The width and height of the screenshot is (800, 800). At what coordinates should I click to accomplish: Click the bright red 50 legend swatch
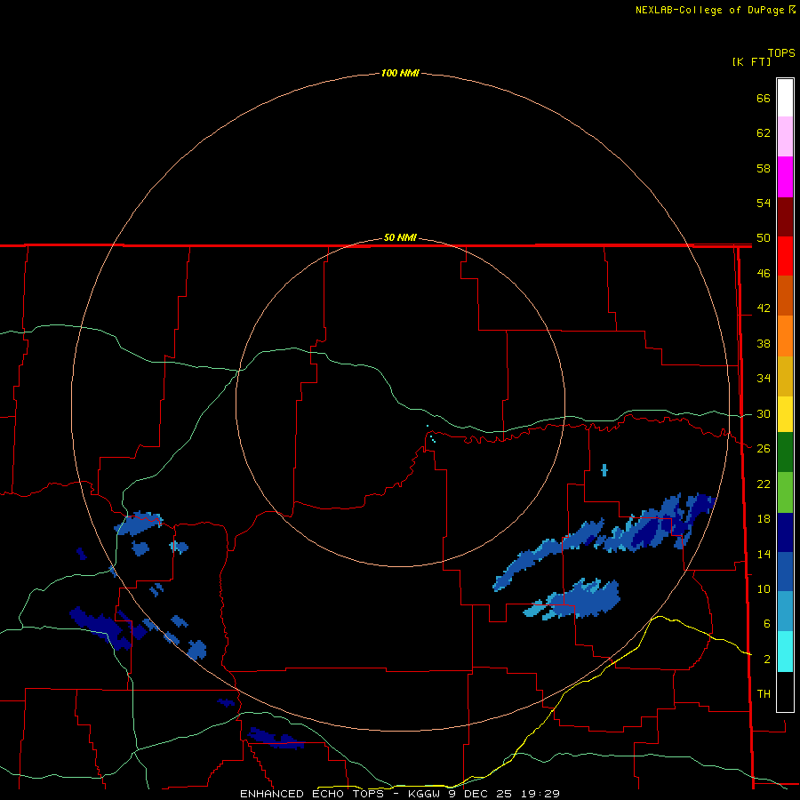point(785,257)
